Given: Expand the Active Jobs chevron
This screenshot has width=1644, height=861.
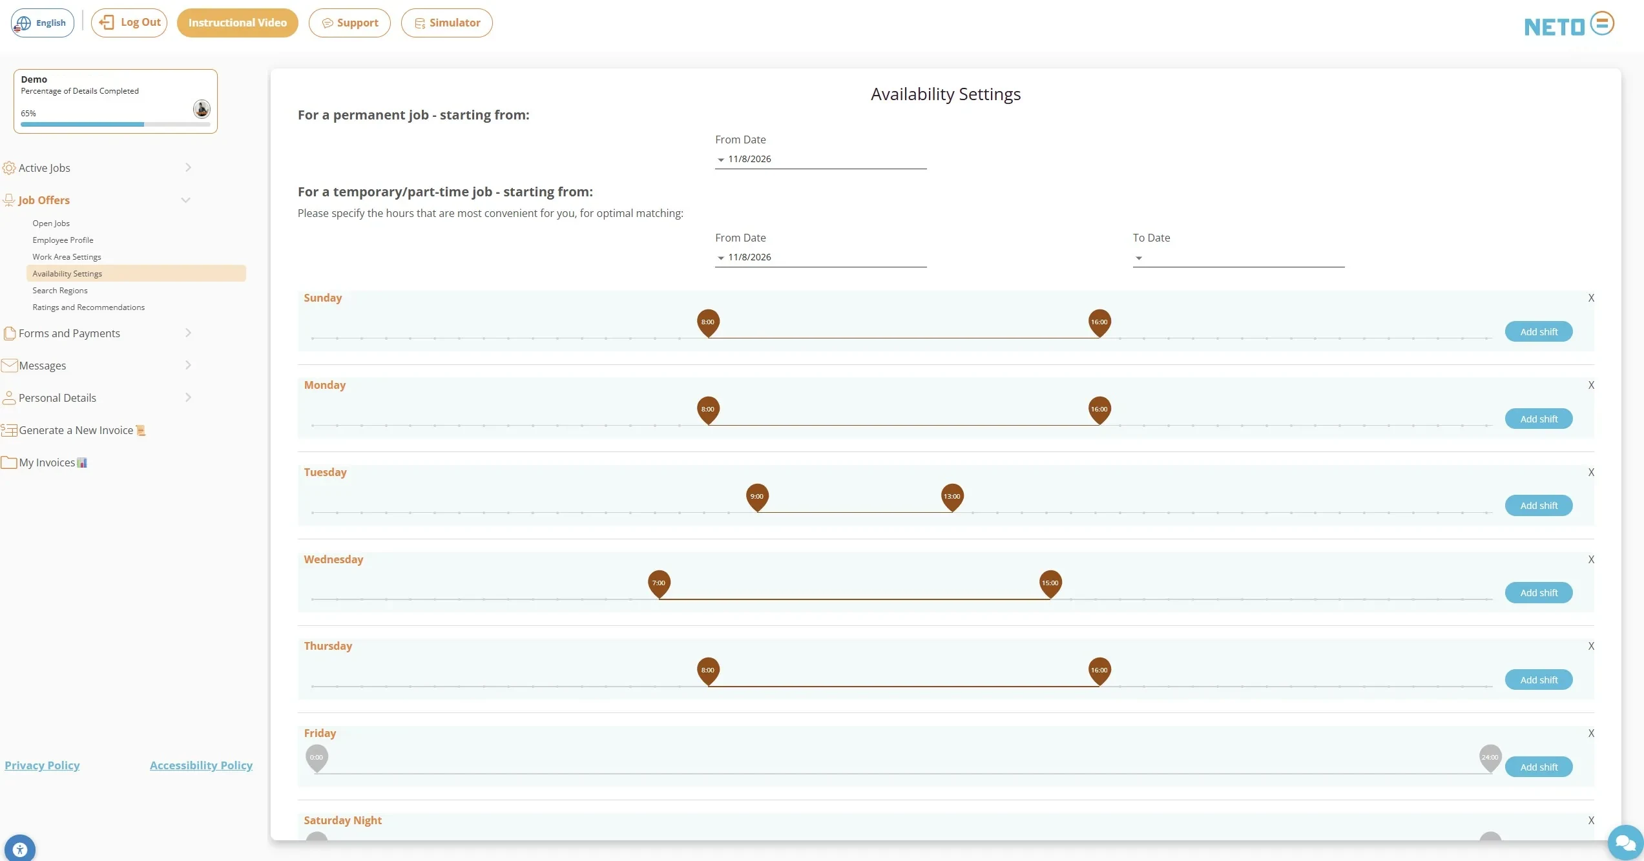Looking at the screenshot, I should (188, 168).
